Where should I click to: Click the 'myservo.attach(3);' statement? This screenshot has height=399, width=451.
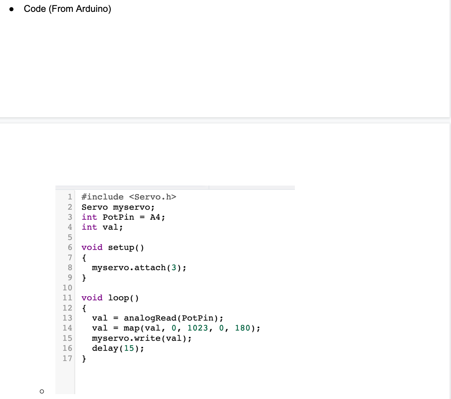(x=139, y=268)
